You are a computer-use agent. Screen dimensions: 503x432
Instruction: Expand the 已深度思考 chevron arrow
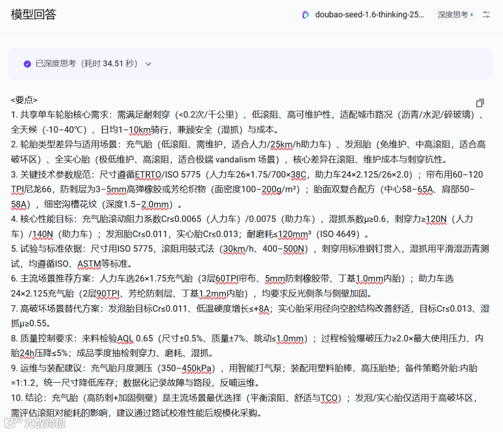click(148, 64)
